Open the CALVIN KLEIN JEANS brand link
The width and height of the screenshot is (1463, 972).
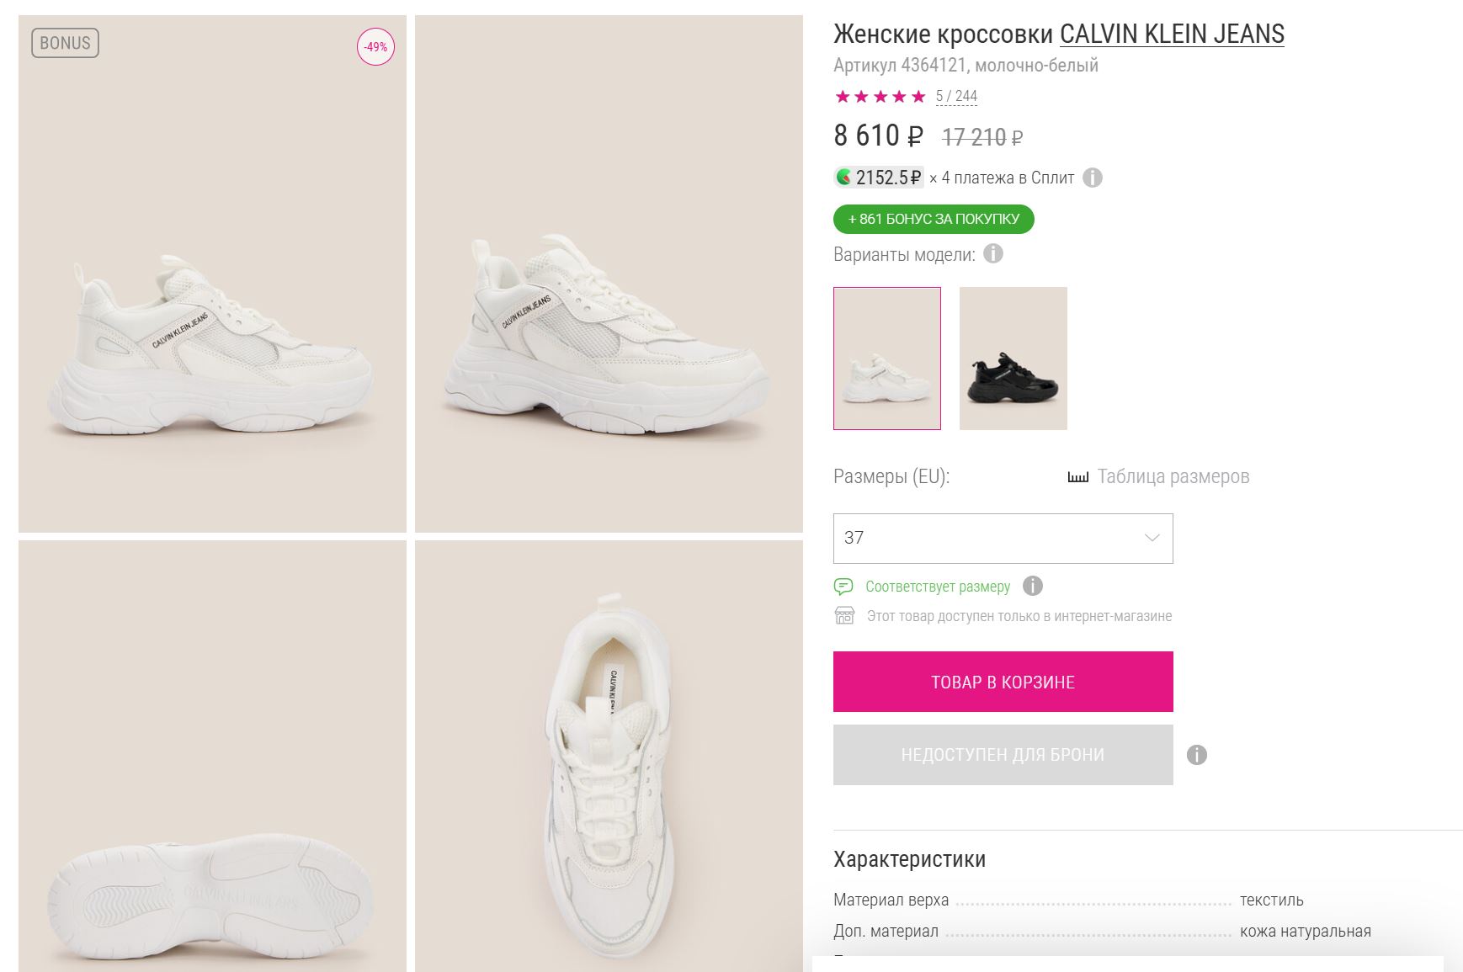(1171, 35)
